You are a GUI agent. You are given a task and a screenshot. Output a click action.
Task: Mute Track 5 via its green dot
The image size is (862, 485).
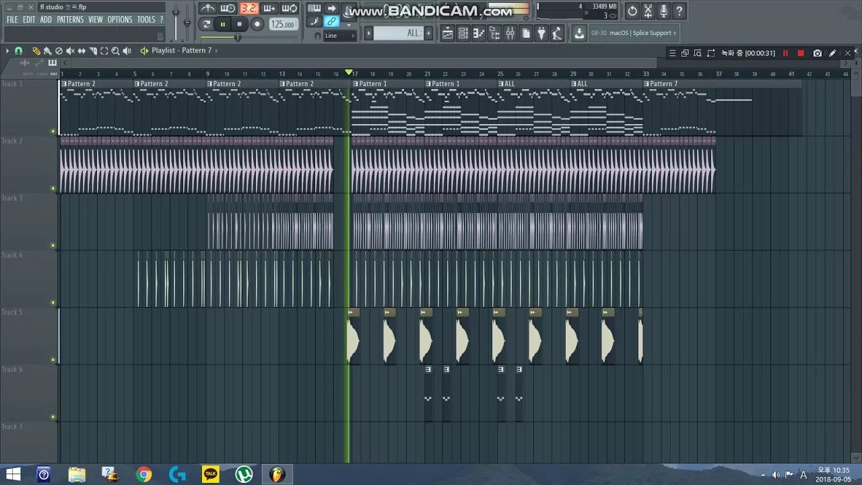tap(53, 360)
